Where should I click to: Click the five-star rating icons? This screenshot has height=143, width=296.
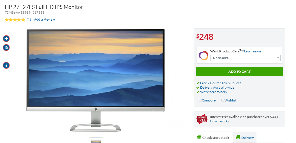(x=15, y=20)
